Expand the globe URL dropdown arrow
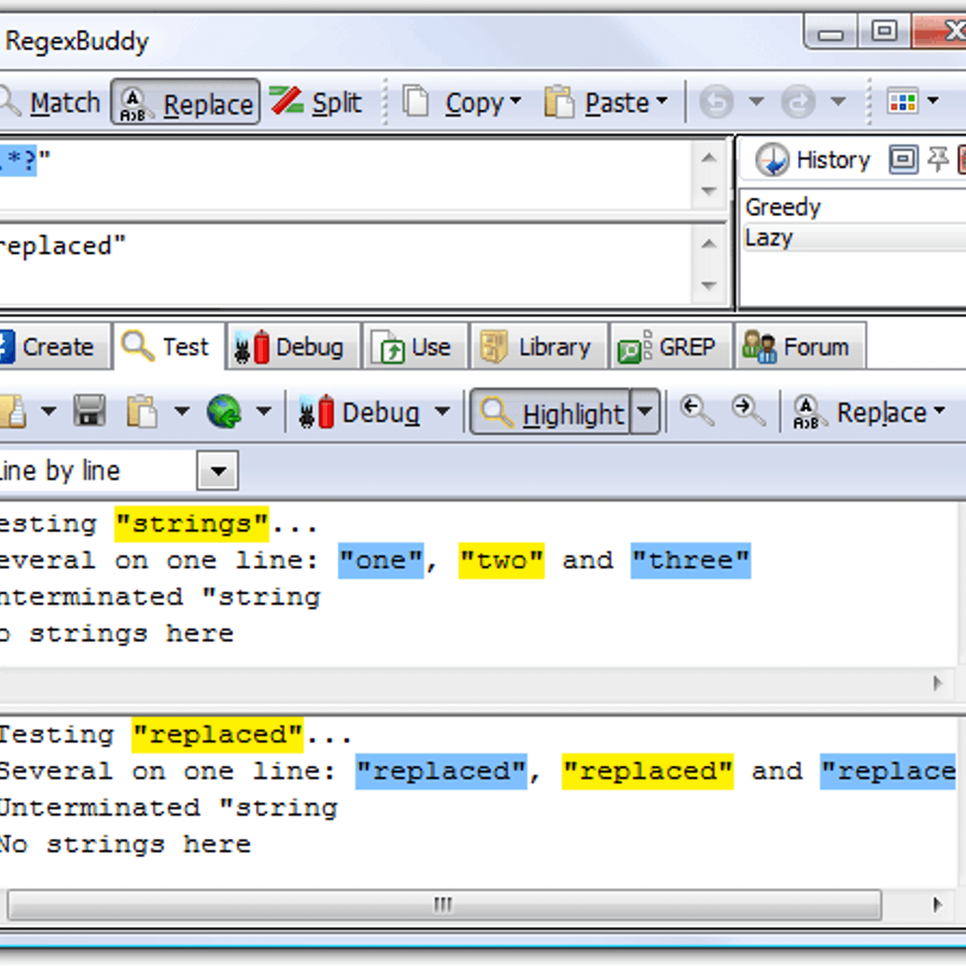The height and width of the screenshot is (966, 966). click(263, 412)
